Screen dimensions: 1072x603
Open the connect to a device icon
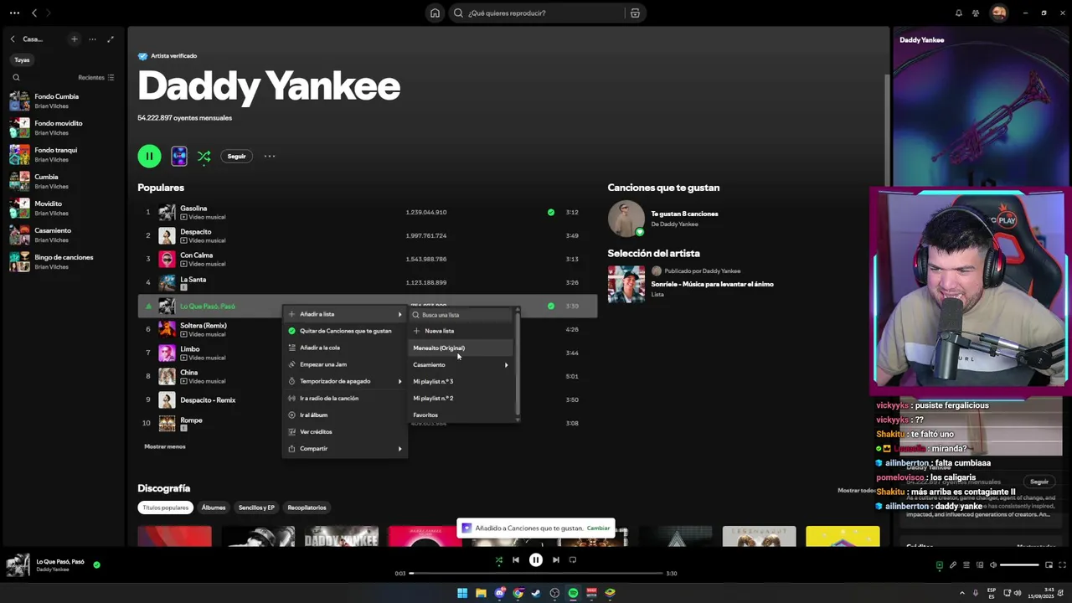click(979, 564)
